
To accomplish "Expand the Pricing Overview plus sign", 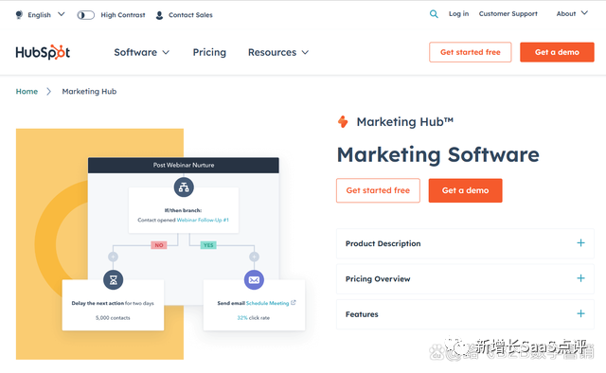I will 580,278.
